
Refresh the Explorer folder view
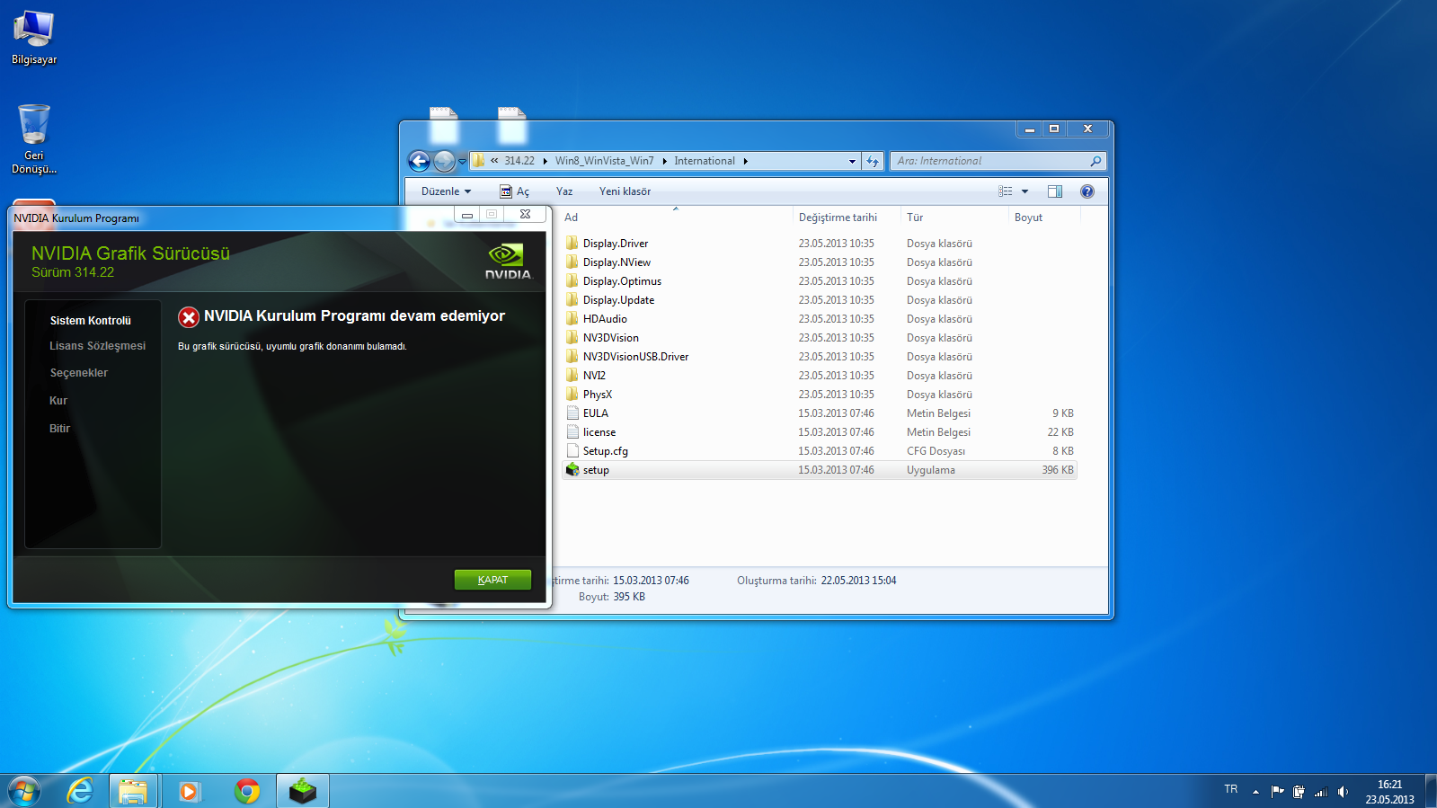(873, 162)
